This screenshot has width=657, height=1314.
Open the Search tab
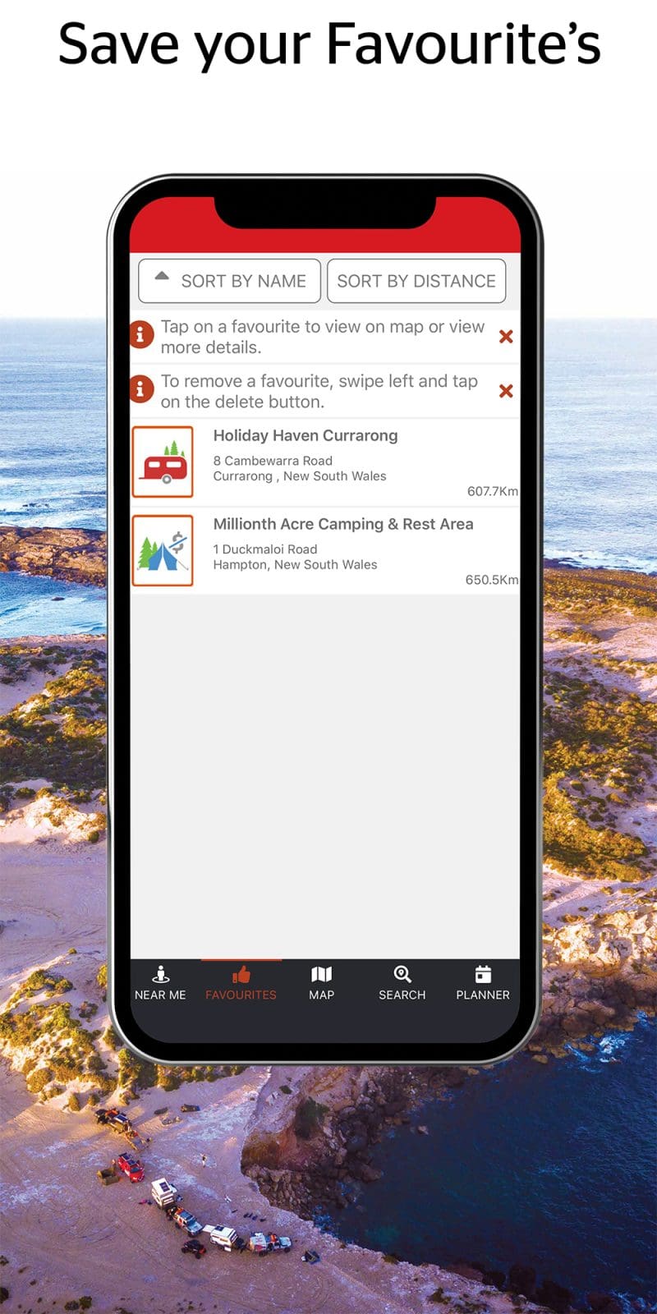coord(402,983)
